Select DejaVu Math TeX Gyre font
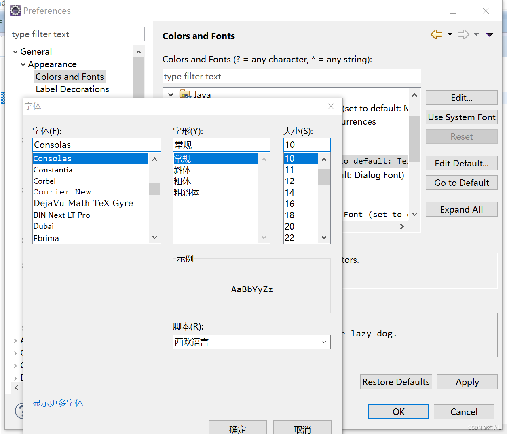The image size is (507, 434). click(x=83, y=203)
